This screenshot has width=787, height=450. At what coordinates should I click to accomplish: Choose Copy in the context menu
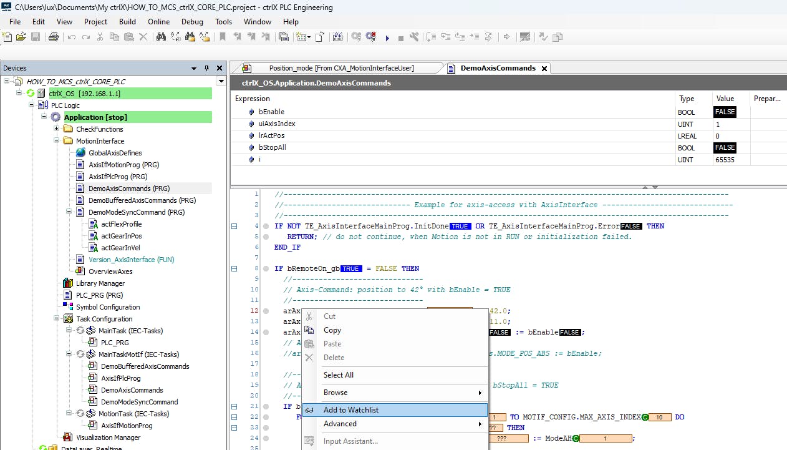point(395,330)
